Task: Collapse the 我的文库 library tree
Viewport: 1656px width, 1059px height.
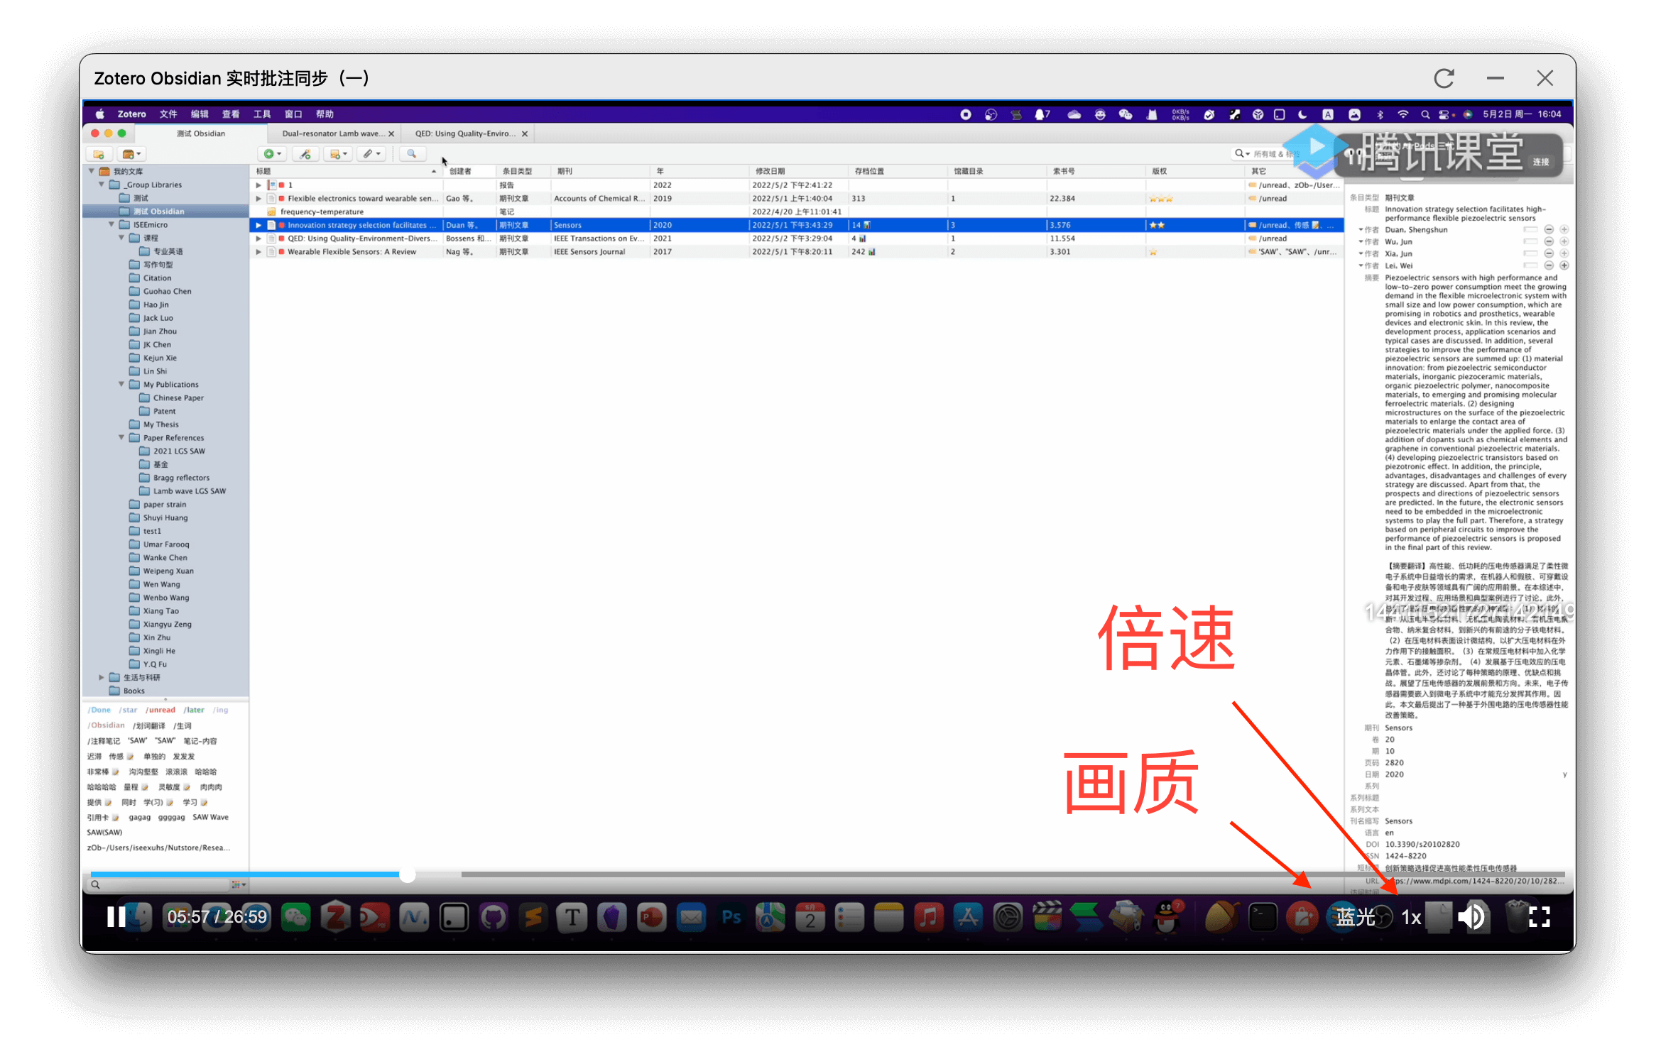Action: point(92,171)
